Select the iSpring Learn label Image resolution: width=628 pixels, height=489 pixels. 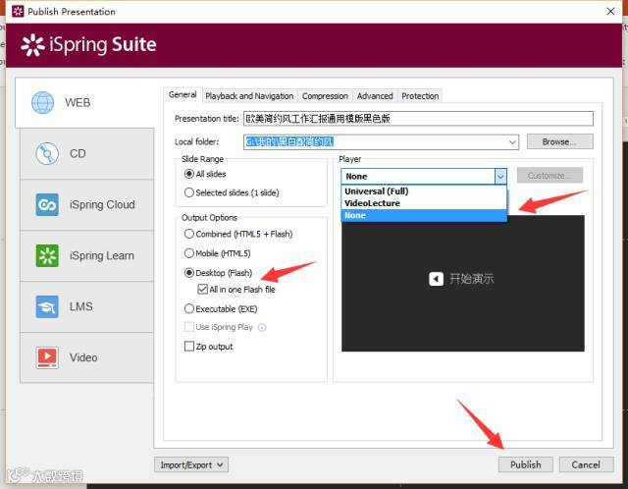(102, 255)
